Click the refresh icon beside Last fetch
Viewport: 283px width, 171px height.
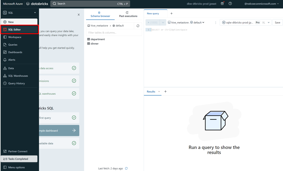click(126, 168)
